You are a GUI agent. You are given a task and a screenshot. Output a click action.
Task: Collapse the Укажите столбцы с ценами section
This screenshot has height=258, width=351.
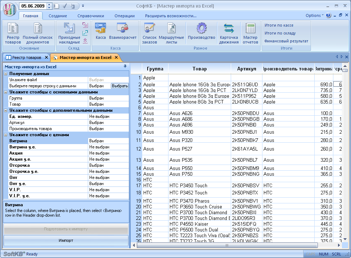coord(6,135)
